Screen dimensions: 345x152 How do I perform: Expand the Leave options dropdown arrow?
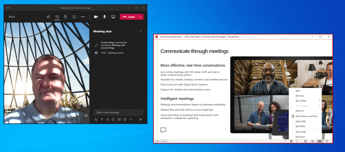141,17
